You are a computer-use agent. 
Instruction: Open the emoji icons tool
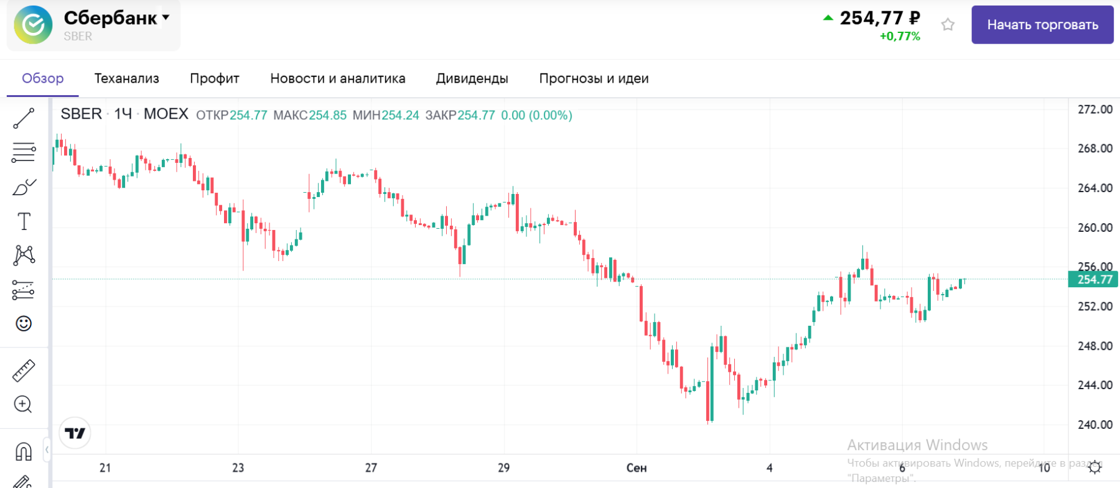click(24, 323)
